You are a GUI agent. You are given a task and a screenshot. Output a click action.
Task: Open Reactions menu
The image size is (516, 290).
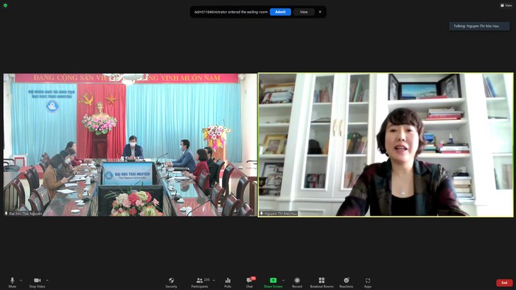(x=346, y=282)
